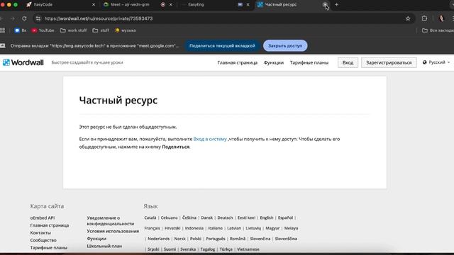The width and height of the screenshot is (454, 255).
Task: Click the Вход button
Action: (x=348, y=63)
